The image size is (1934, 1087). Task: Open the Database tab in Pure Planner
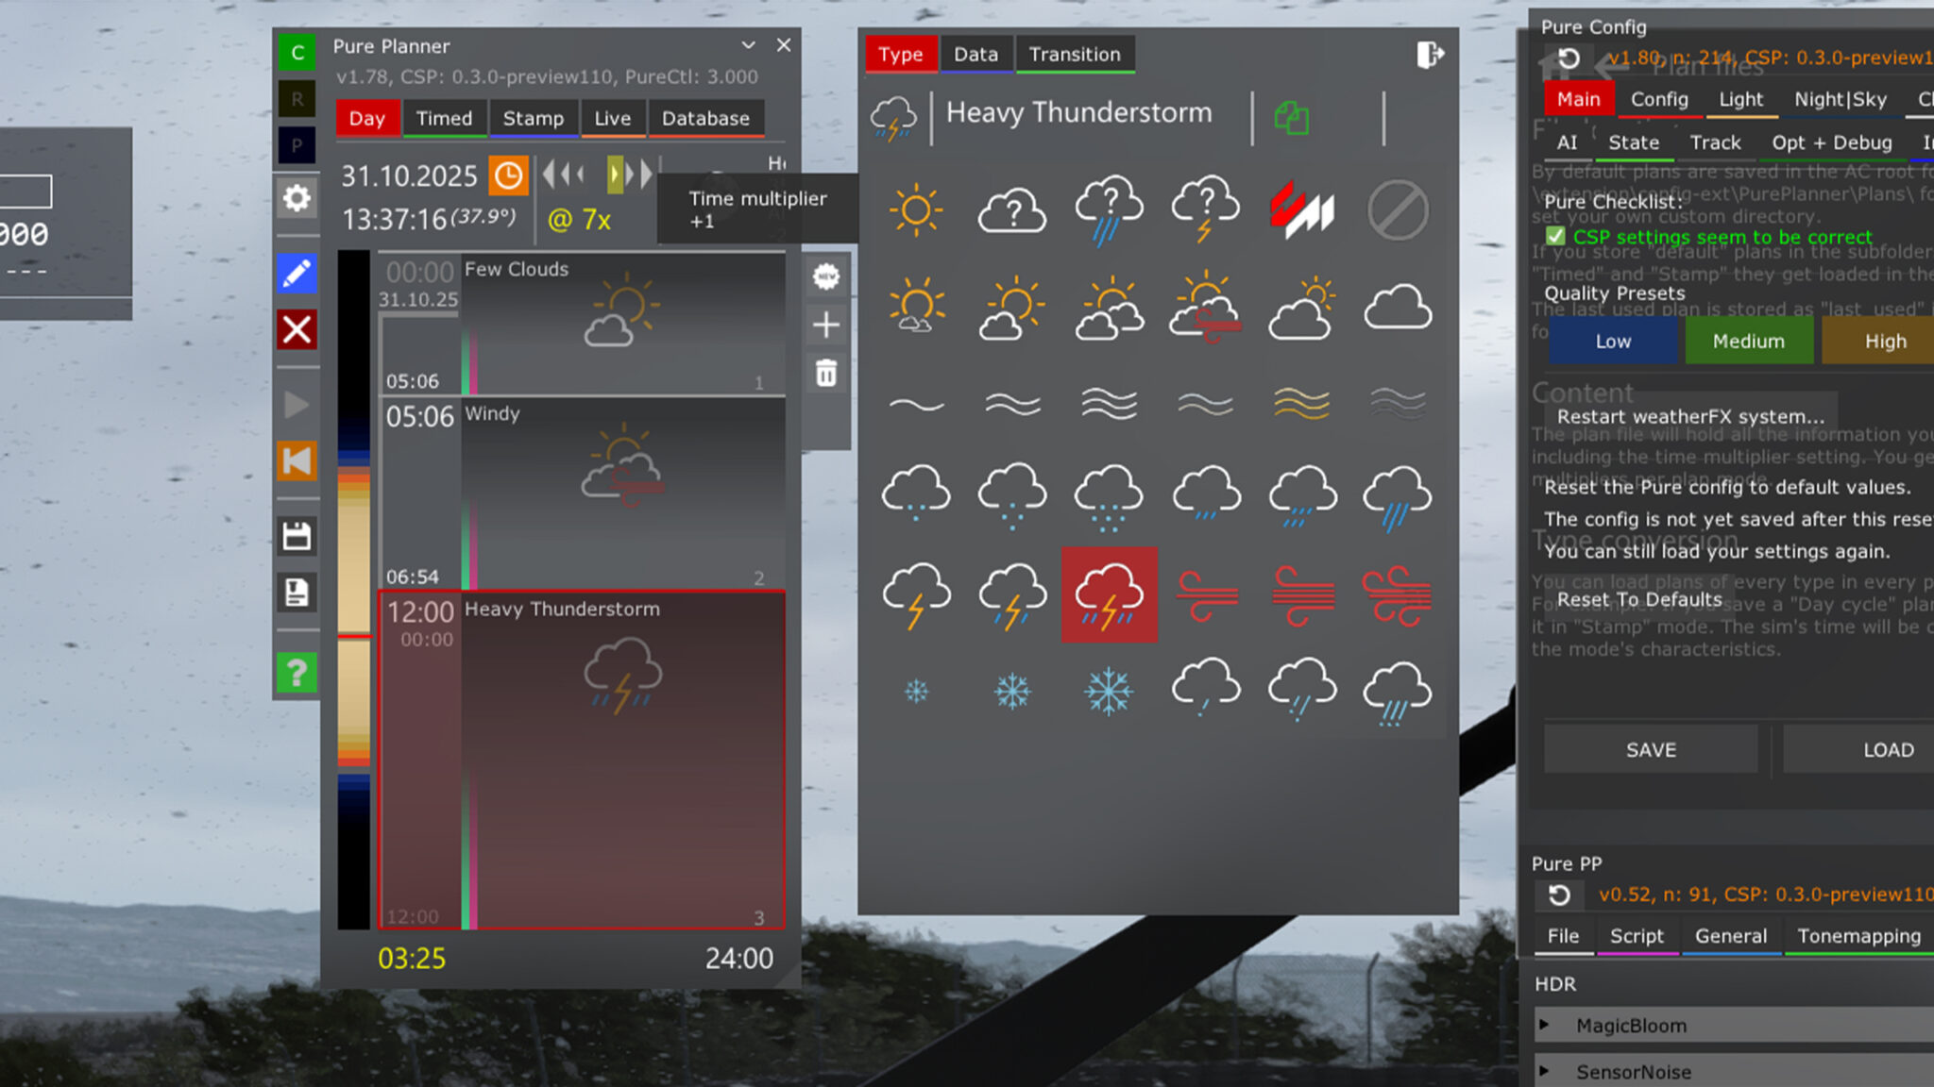coord(705,118)
